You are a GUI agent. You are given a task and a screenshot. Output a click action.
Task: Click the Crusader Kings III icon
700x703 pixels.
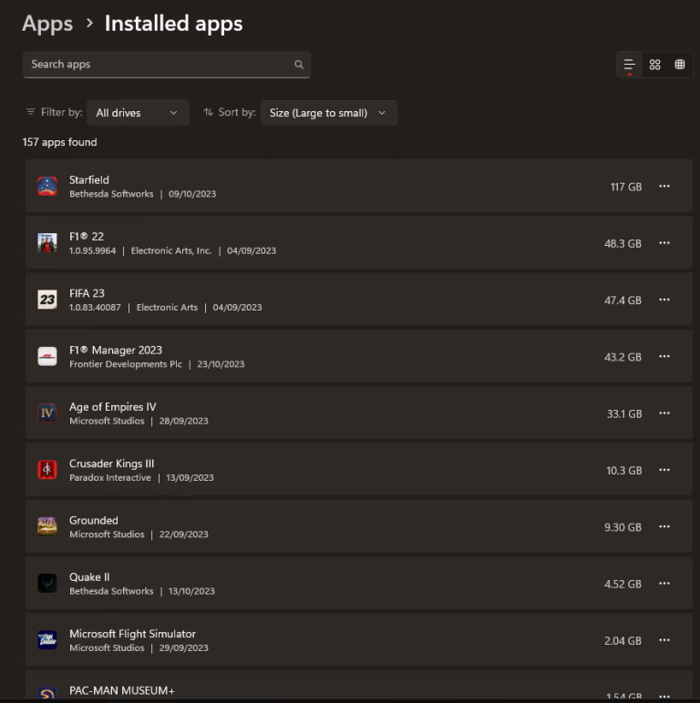[47, 470]
